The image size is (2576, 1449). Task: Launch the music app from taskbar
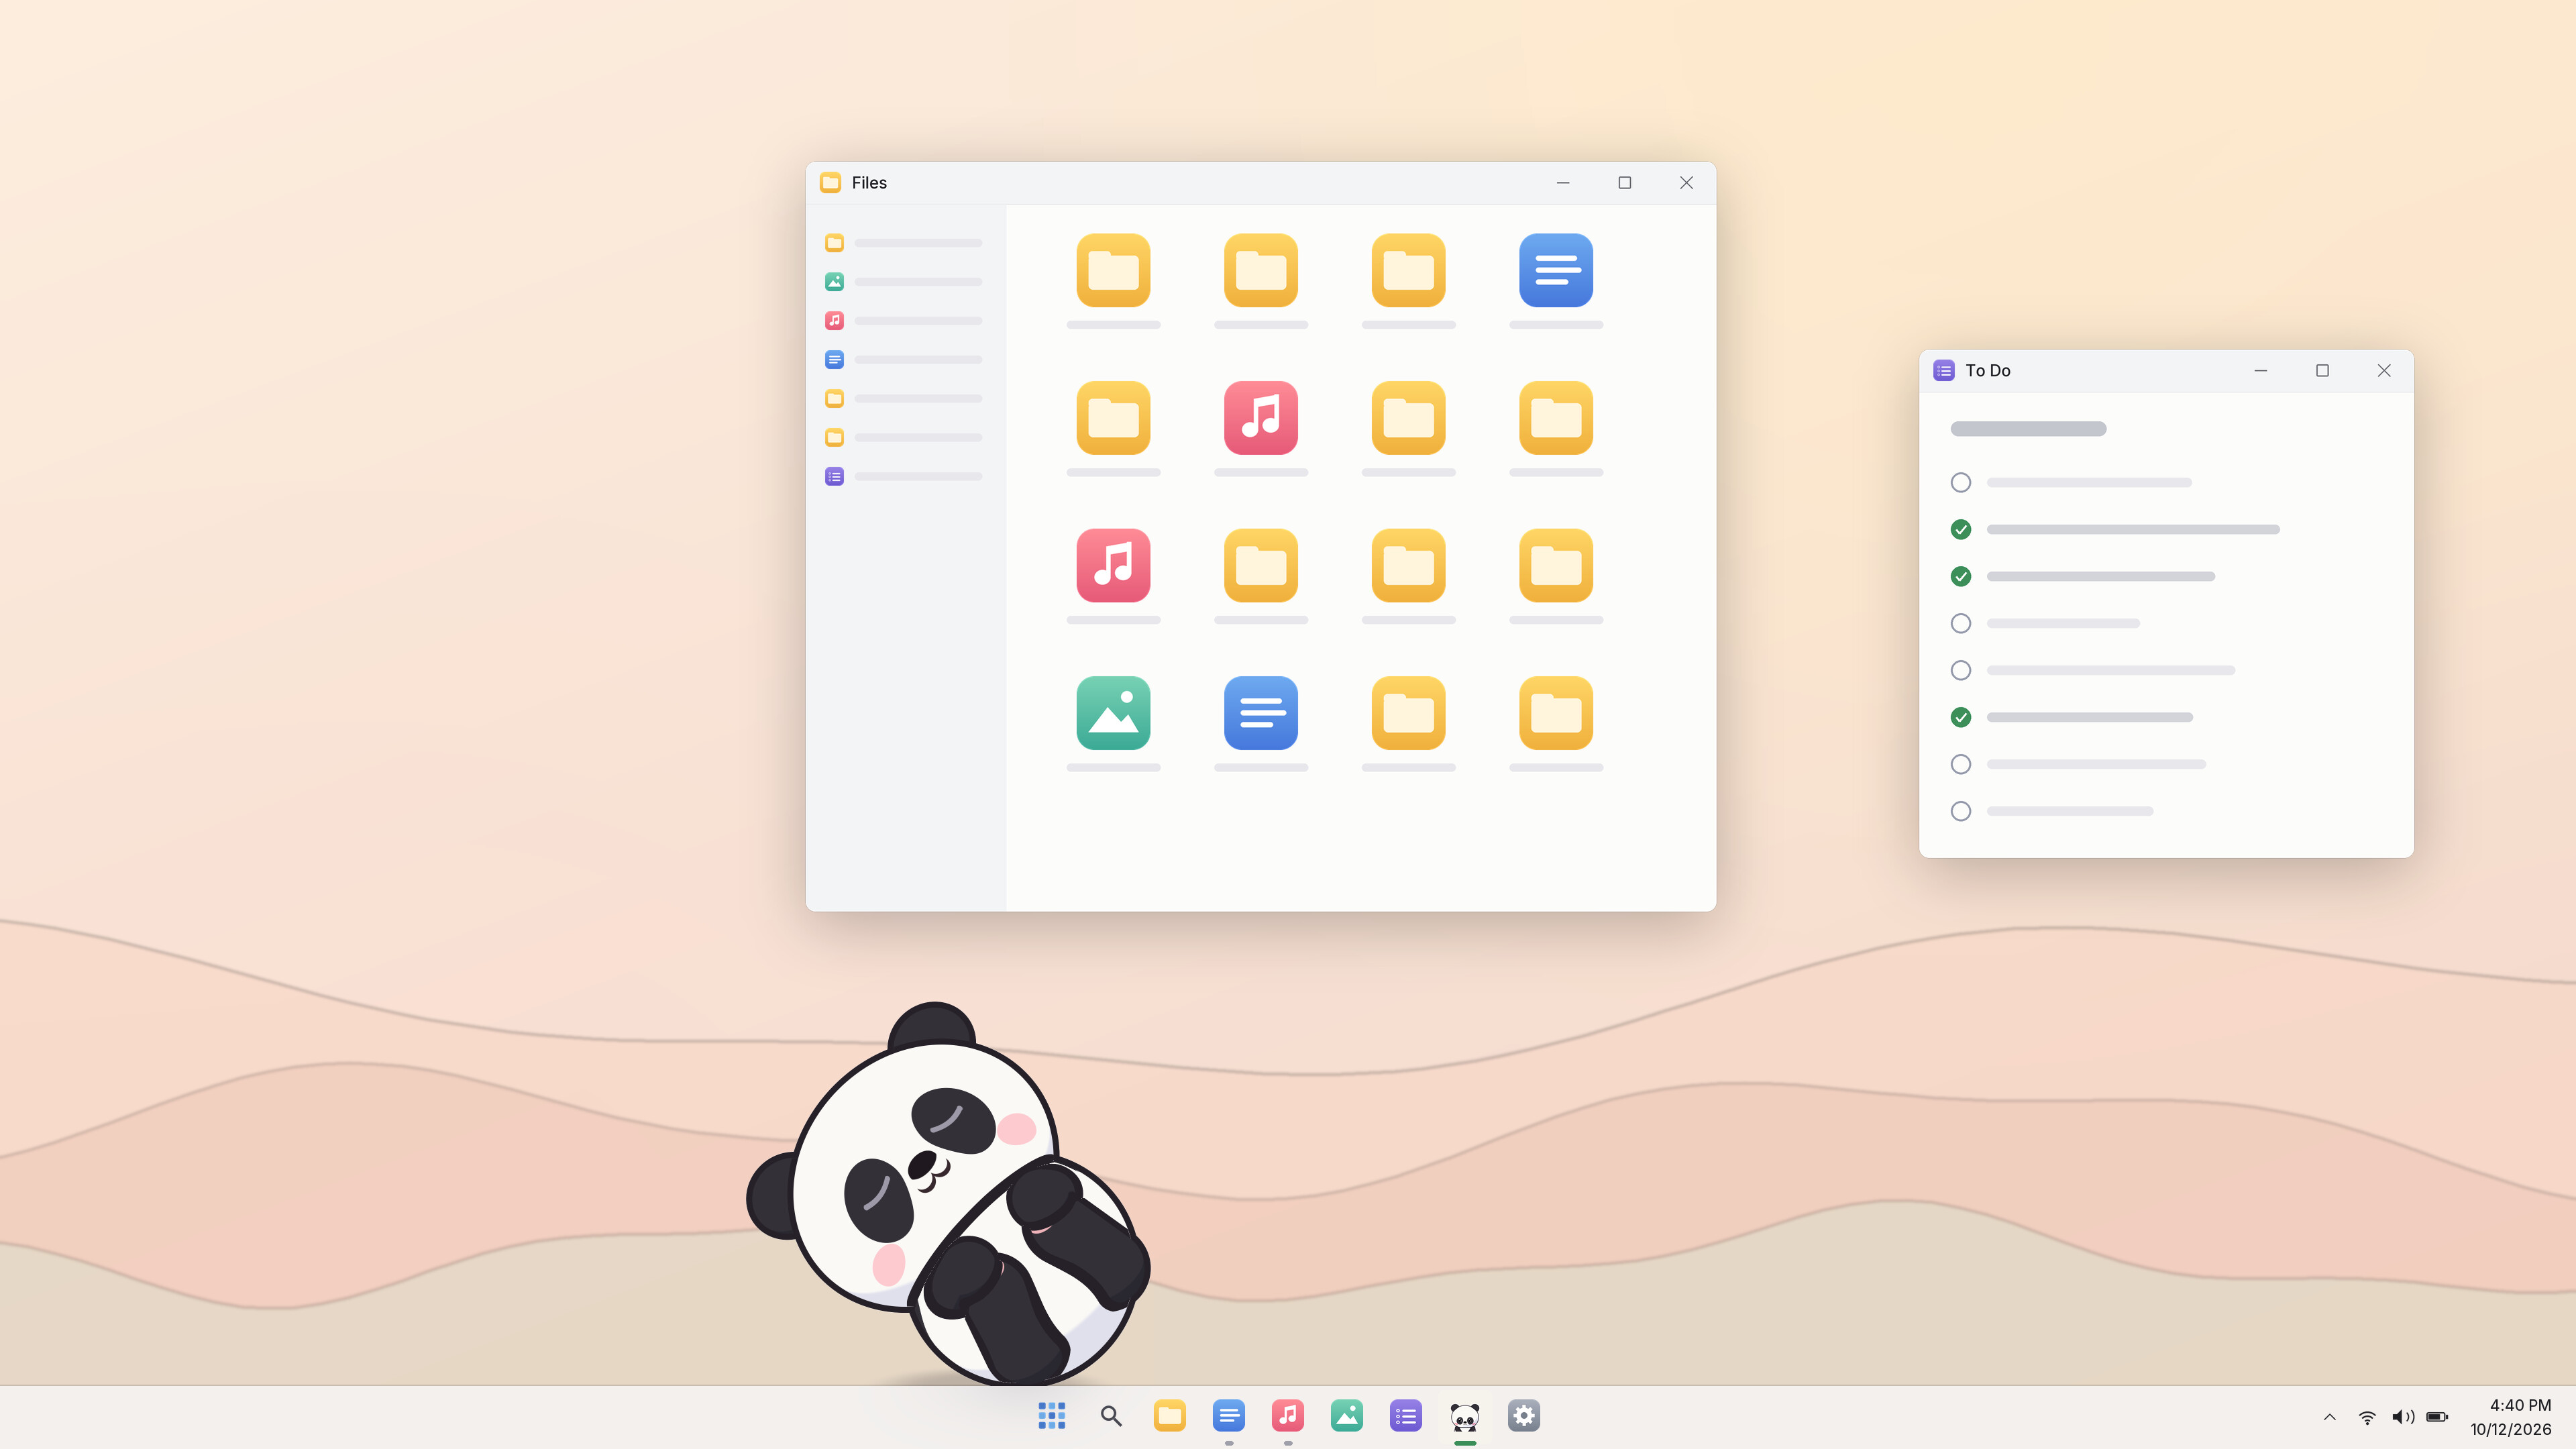1288,1416
